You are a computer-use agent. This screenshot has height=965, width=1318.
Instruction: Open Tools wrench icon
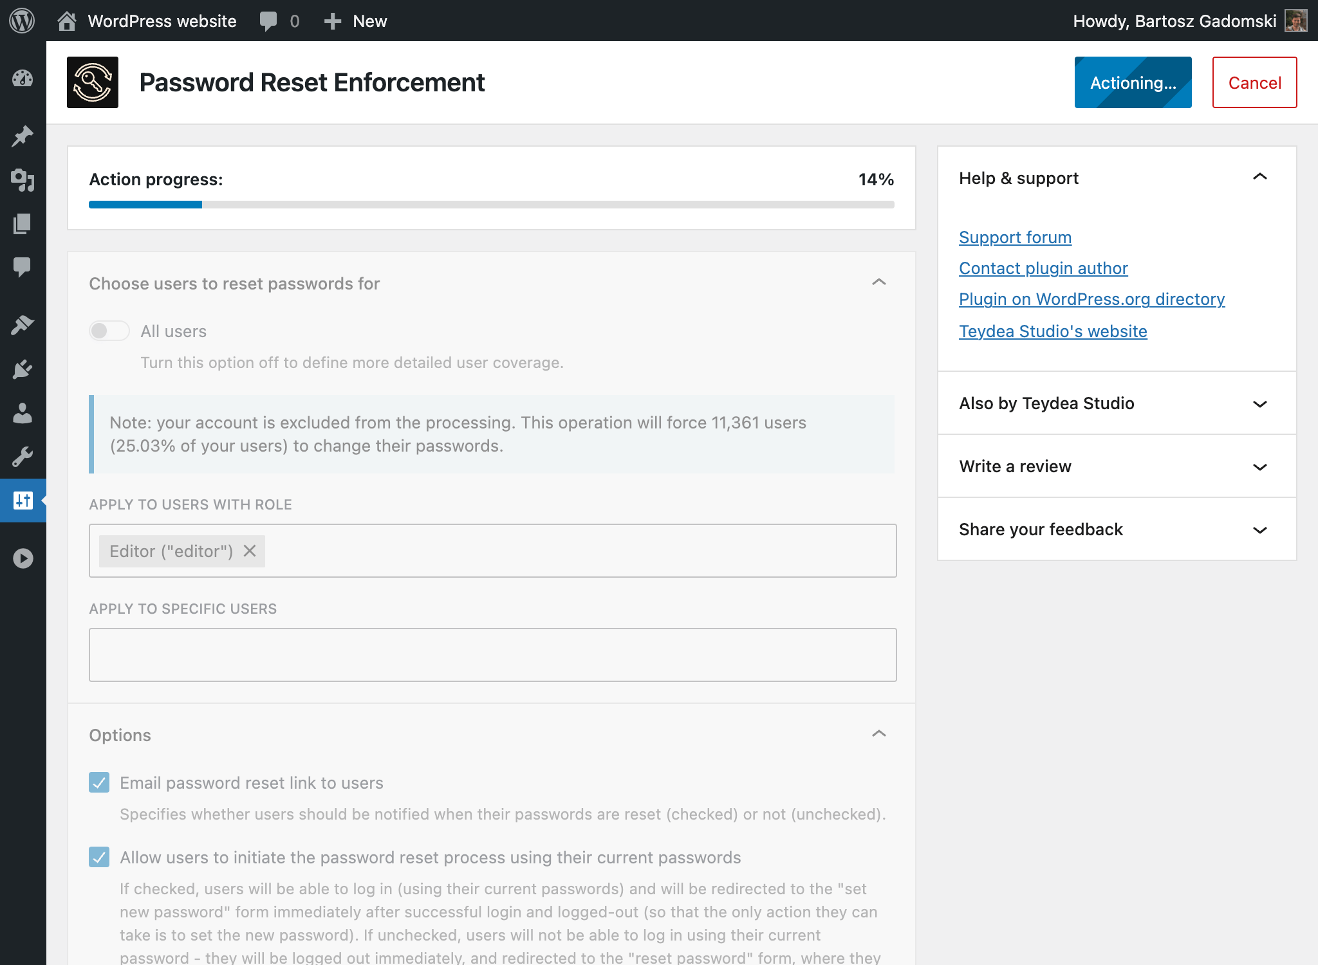click(x=23, y=457)
